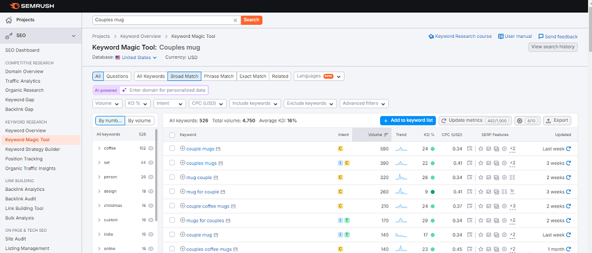Click the star SERP feature for couple mugs
The height and width of the screenshot is (253, 592).
pyautogui.click(x=481, y=148)
